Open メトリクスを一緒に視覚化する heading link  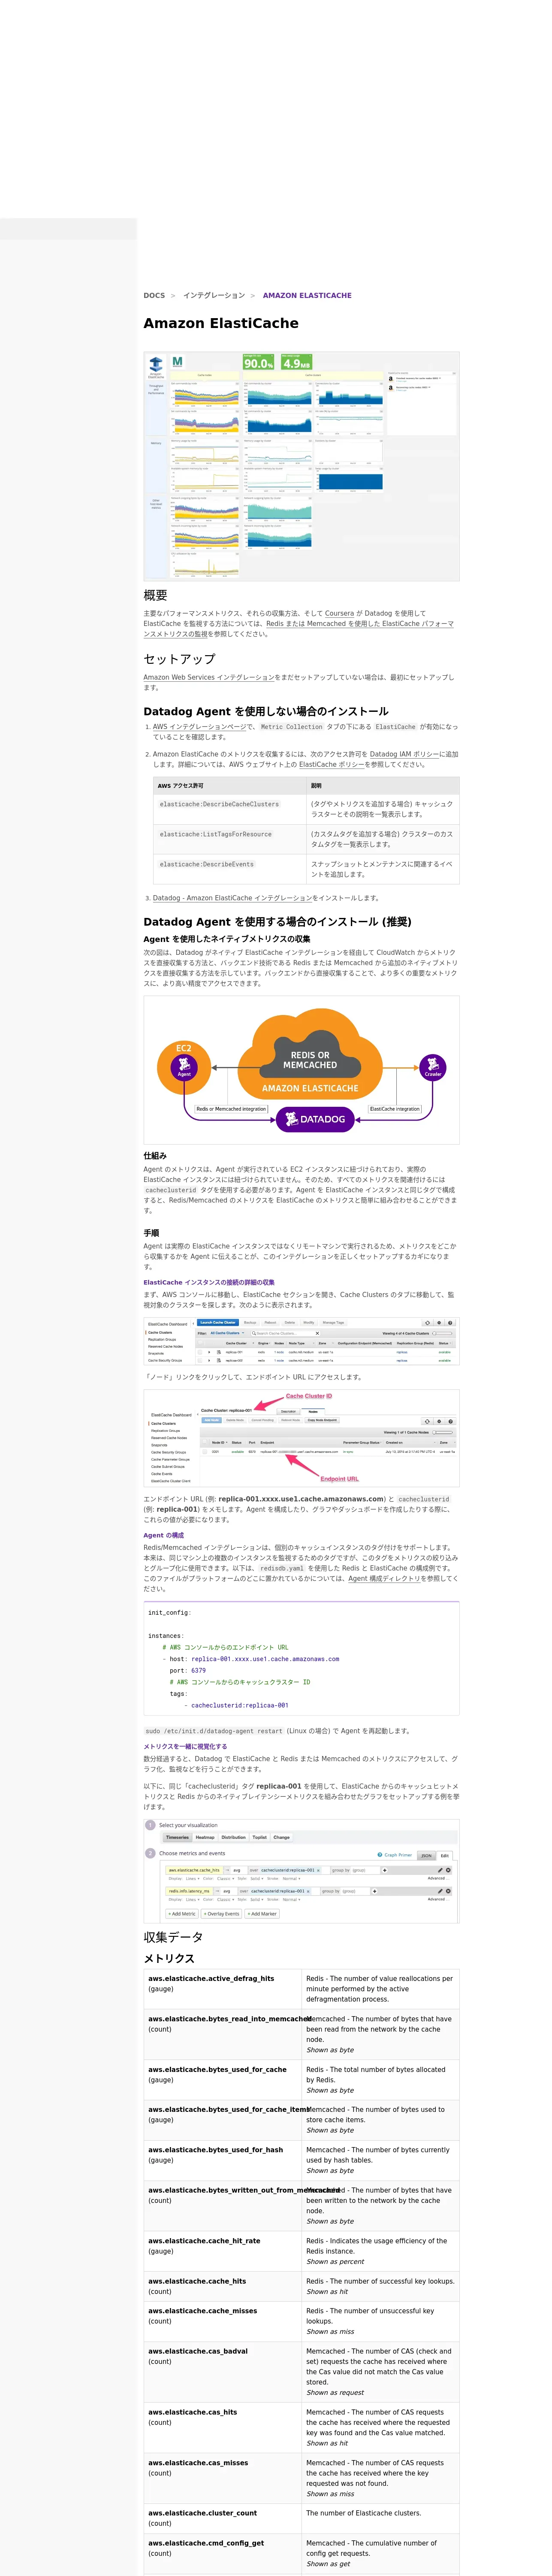point(185,1746)
